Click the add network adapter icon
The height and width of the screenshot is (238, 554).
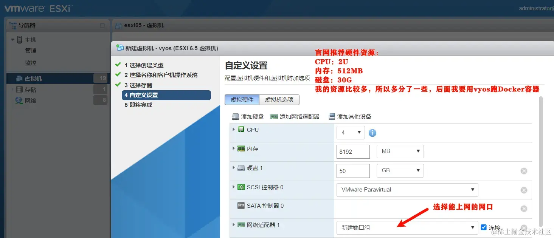(x=274, y=116)
